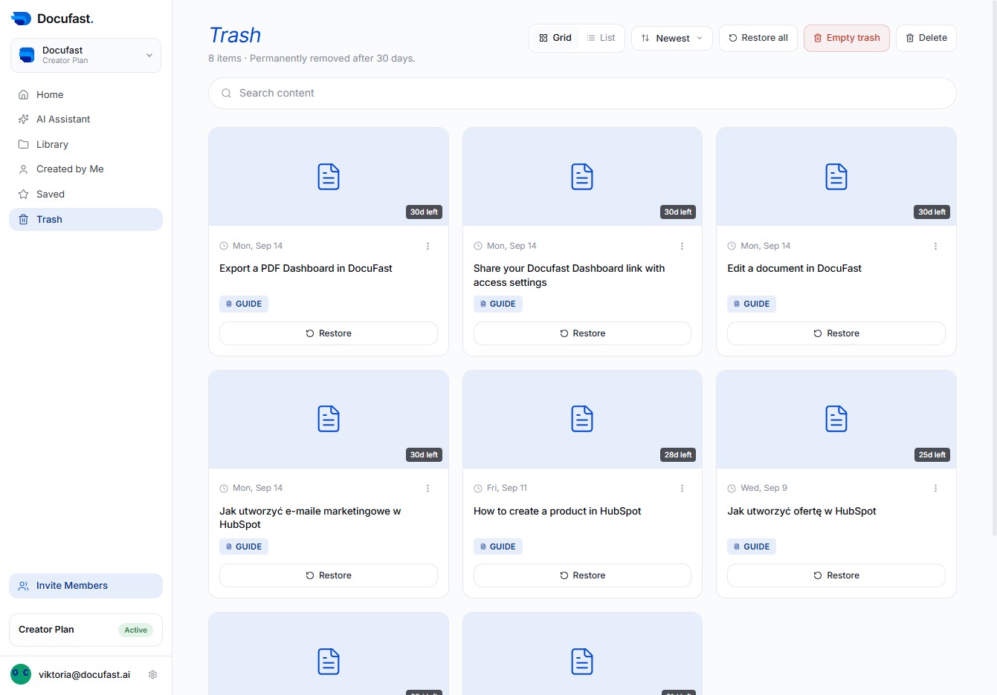997x695 pixels.
Task: Click the title Export a PDF Dashboard in DocuFast
Action: point(306,268)
